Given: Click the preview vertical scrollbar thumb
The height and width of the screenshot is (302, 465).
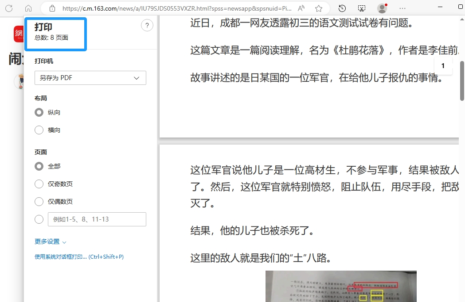Looking at the screenshot, I should (x=462, y=81).
